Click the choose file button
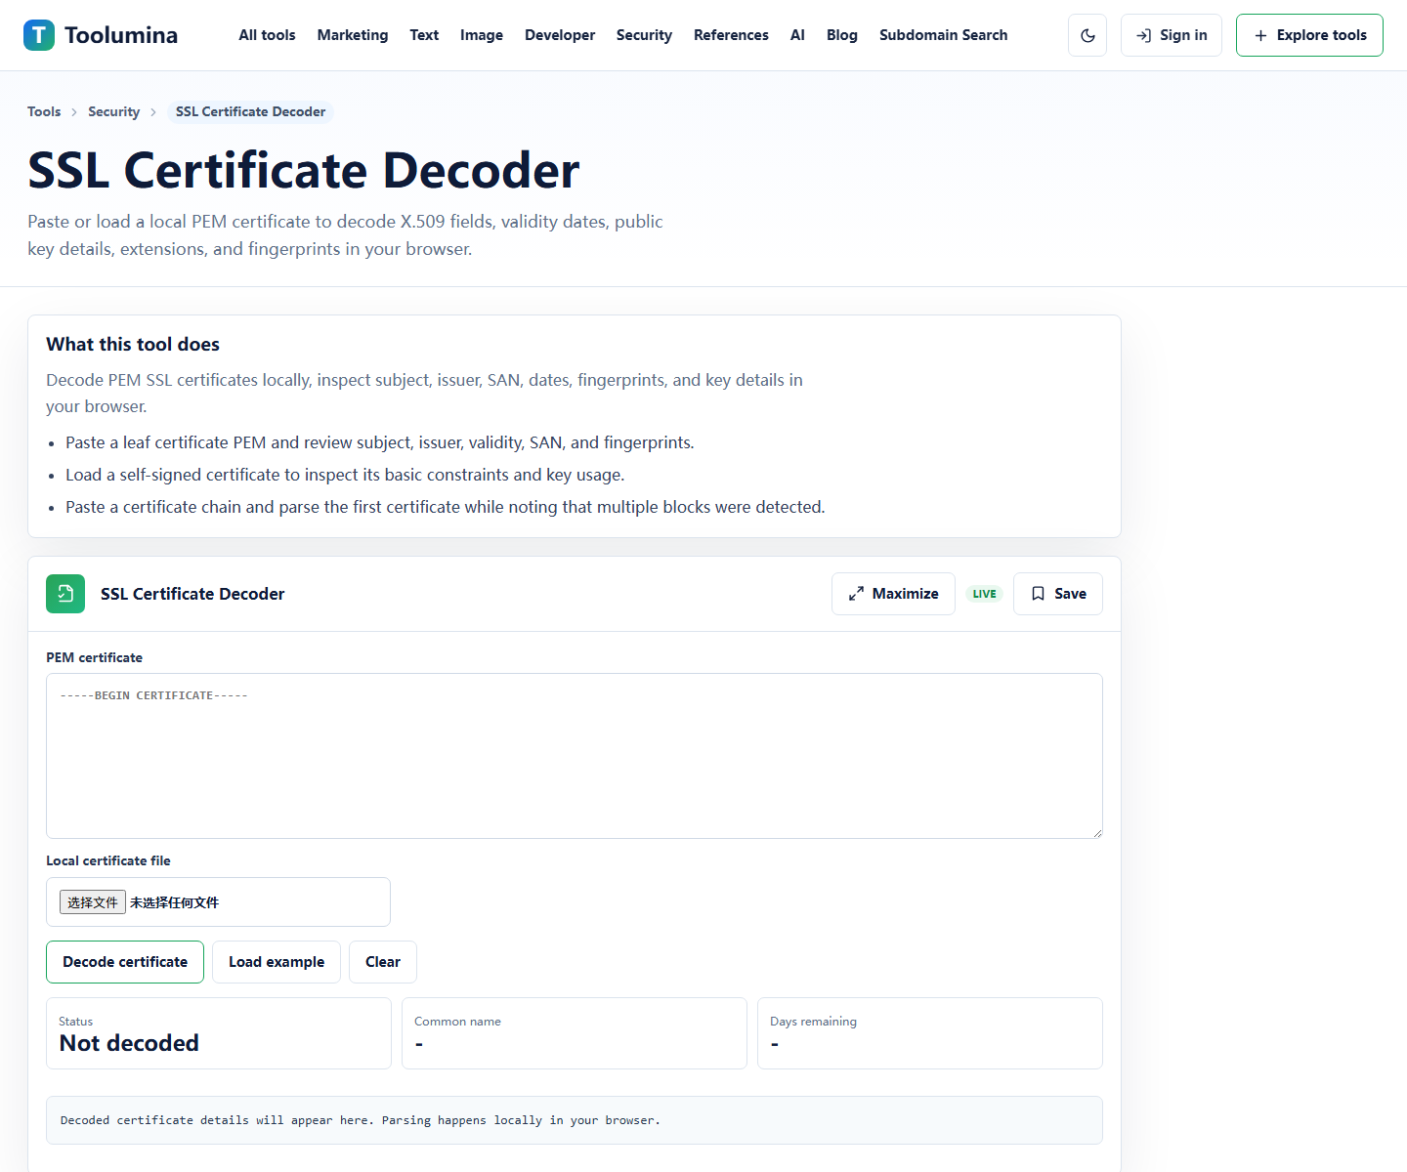This screenshot has height=1172, width=1407. 93,902
